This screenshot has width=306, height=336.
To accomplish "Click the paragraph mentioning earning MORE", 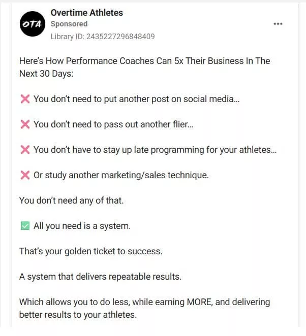I will click(144, 308).
